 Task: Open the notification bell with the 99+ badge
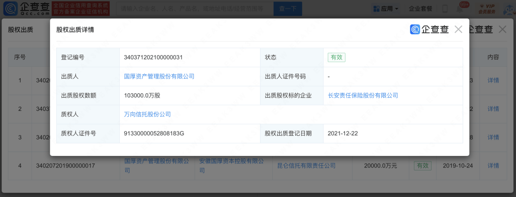tap(460, 9)
